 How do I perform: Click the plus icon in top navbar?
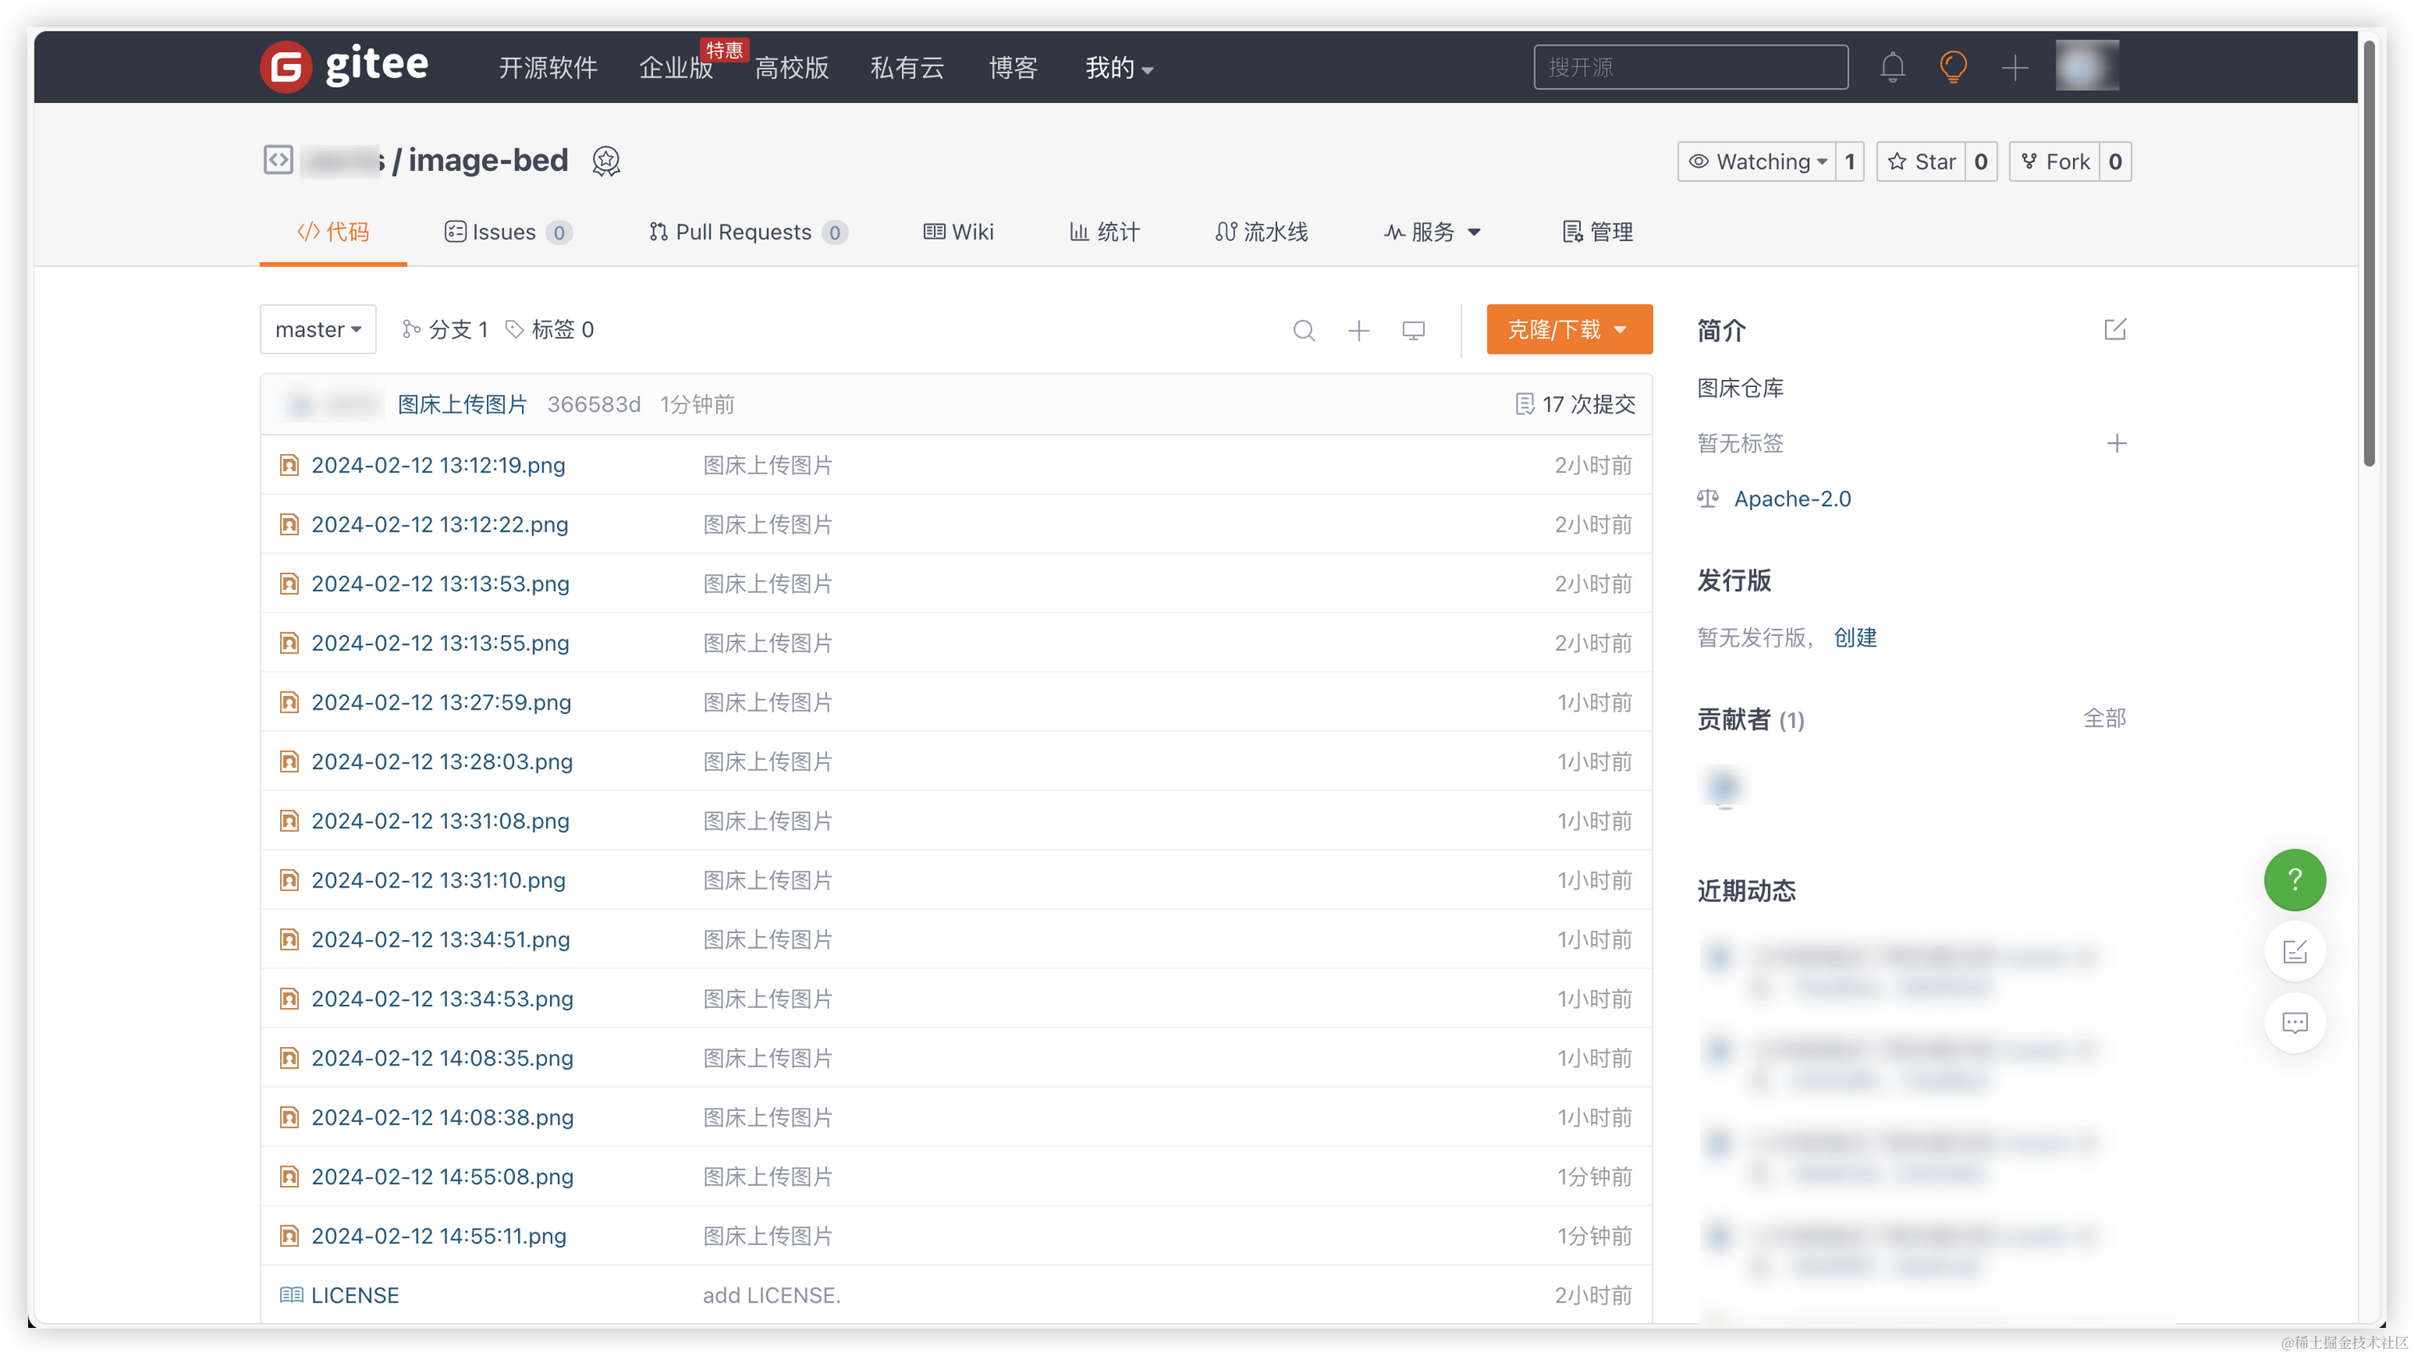(x=2014, y=68)
